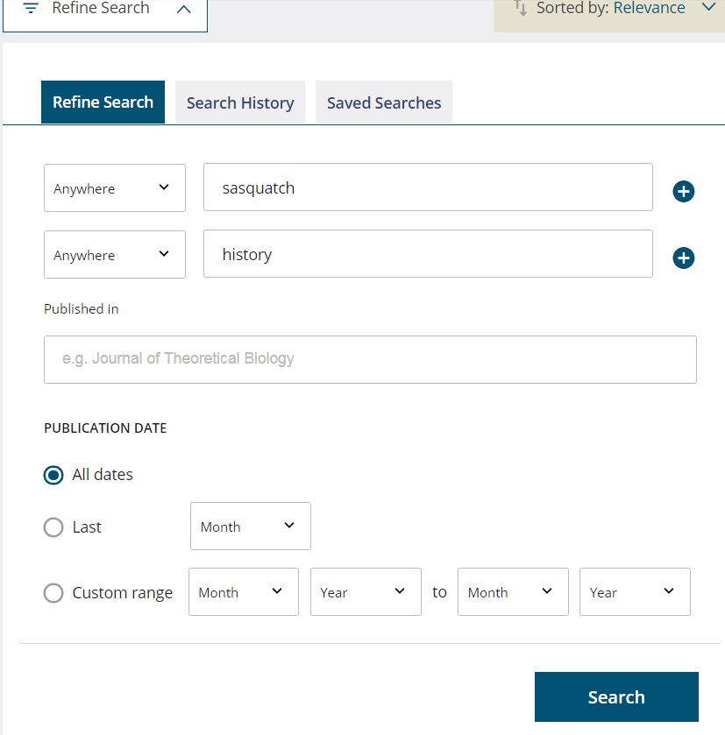Open the custom range end Year dropdown

(634, 592)
